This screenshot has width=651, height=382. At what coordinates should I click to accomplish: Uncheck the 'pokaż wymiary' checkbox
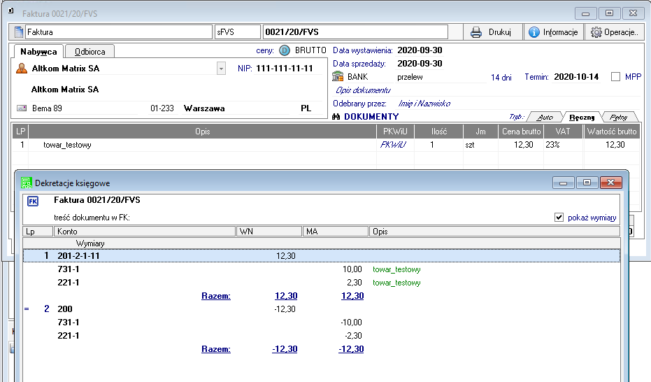pos(559,218)
